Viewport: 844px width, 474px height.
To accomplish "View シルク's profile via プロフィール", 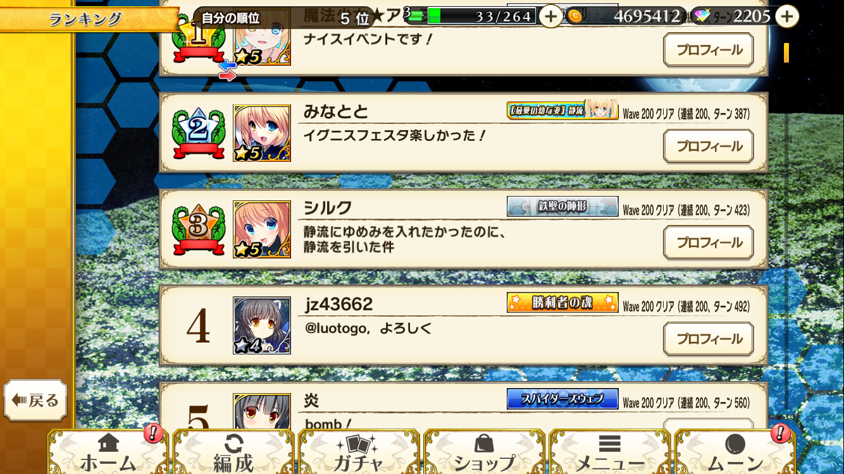I will pos(709,243).
